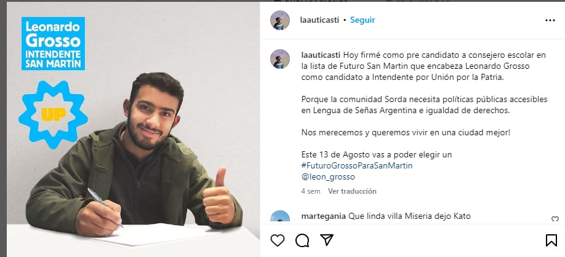Viewport: 565px width, 257px height.
Task: Open the martegania commenter username
Action: (324, 216)
